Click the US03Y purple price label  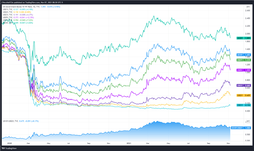pyautogui.click(x=244, y=85)
